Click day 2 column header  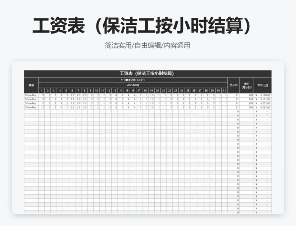click(x=48, y=91)
